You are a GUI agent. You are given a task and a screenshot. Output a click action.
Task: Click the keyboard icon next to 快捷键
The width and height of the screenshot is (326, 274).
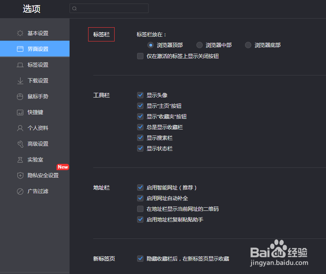[x=20, y=112]
